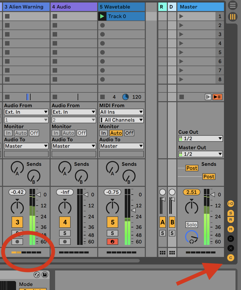241x290 pixels.
Task: Launch scene 3 in the Master track
Action: [181, 34]
